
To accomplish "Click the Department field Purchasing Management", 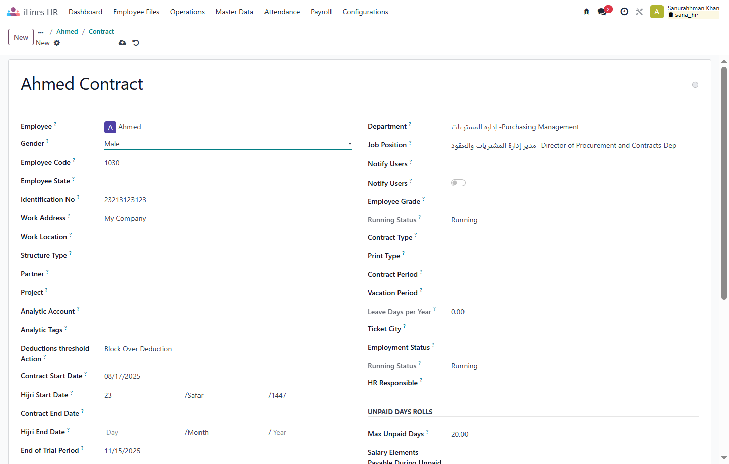I will point(575,127).
